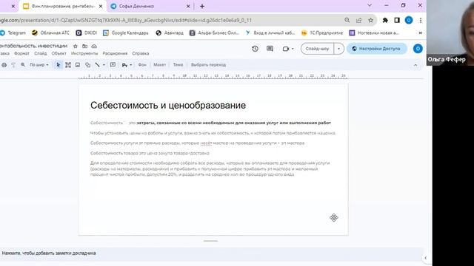Open Настройки Доступа sharing settings
This screenshot has height=266, width=474.
pyautogui.click(x=377, y=49)
